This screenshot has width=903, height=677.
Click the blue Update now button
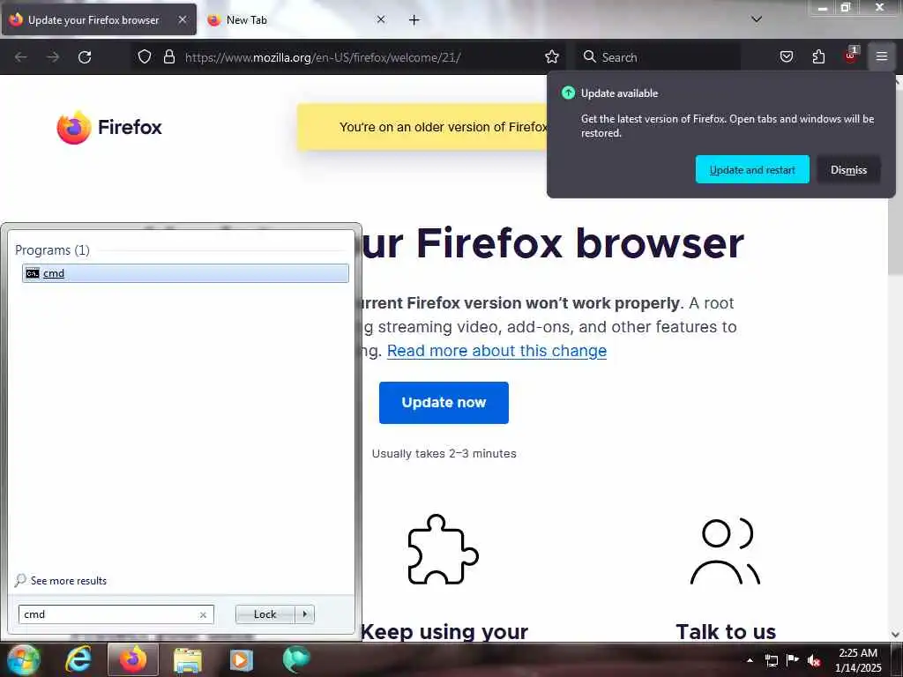pos(444,402)
